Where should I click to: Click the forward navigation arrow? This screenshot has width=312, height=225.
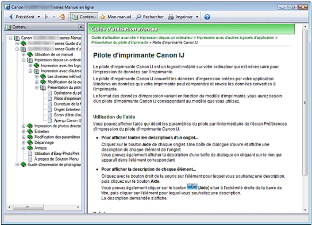click(x=47, y=17)
